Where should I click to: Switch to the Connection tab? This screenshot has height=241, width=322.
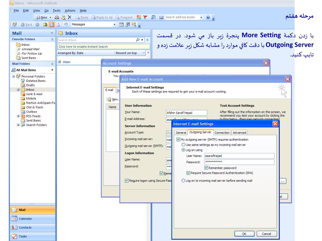pyautogui.click(x=222, y=133)
